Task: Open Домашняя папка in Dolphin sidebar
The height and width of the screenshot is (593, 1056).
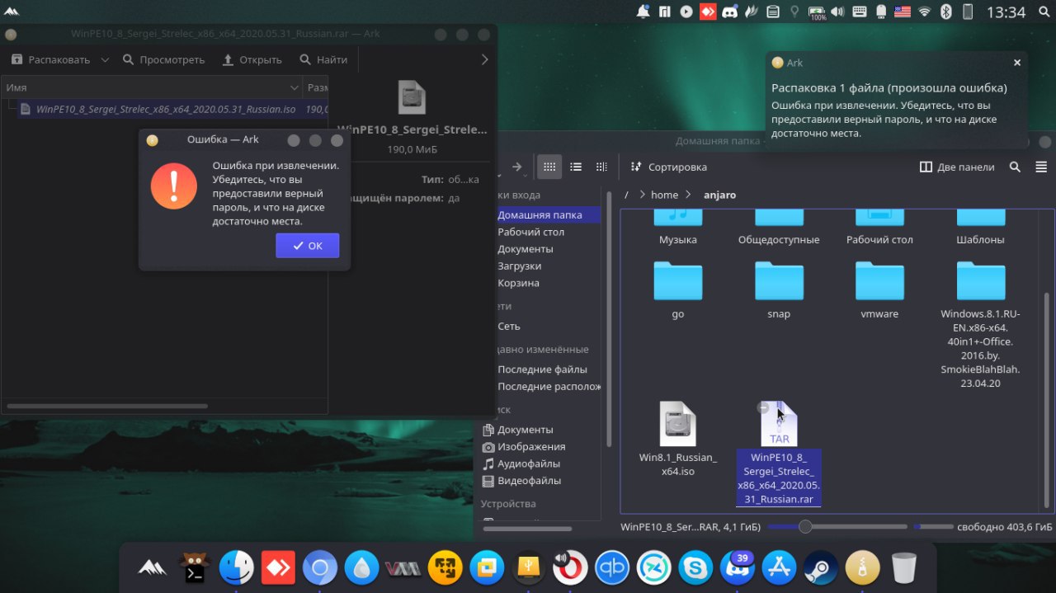Action: click(540, 214)
